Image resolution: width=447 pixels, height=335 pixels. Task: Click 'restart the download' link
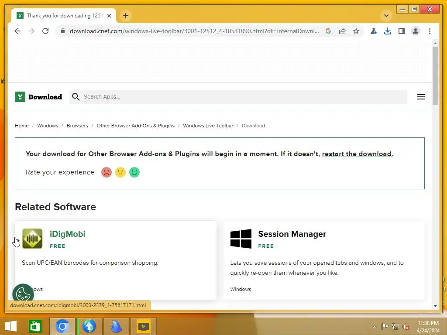[x=358, y=154]
